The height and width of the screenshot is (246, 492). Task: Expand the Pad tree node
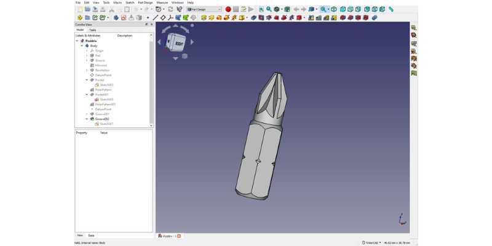(87, 55)
